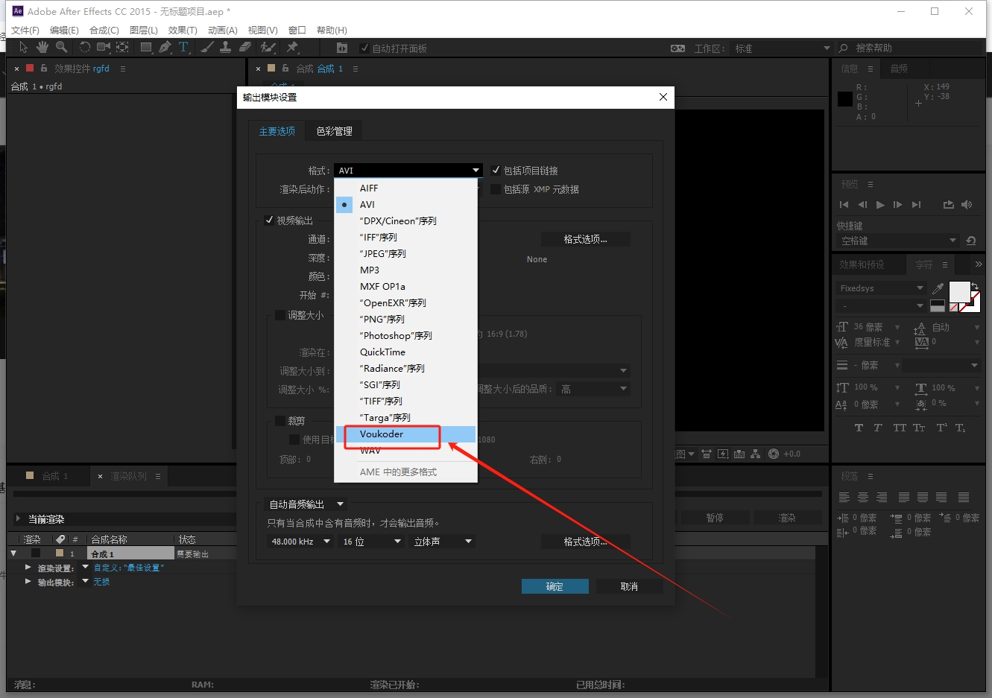Select the Clone Stamp tool
Screen dimensions: 992x698
[x=225, y=47]
